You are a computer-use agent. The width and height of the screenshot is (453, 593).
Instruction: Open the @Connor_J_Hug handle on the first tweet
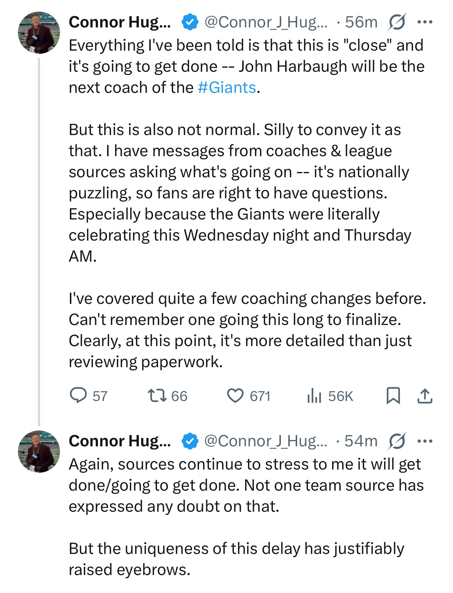[x=265, y=22]
